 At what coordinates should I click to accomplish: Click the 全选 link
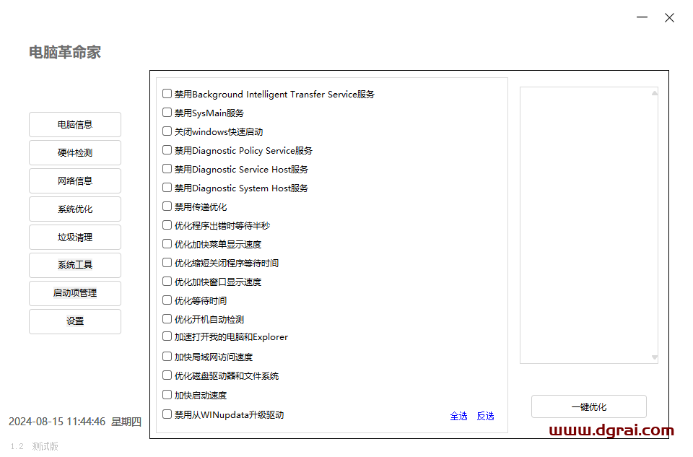pos(458,416)
